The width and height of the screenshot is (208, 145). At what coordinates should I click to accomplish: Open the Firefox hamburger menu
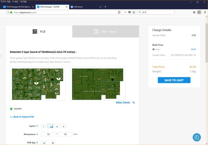tap(205, 12)
